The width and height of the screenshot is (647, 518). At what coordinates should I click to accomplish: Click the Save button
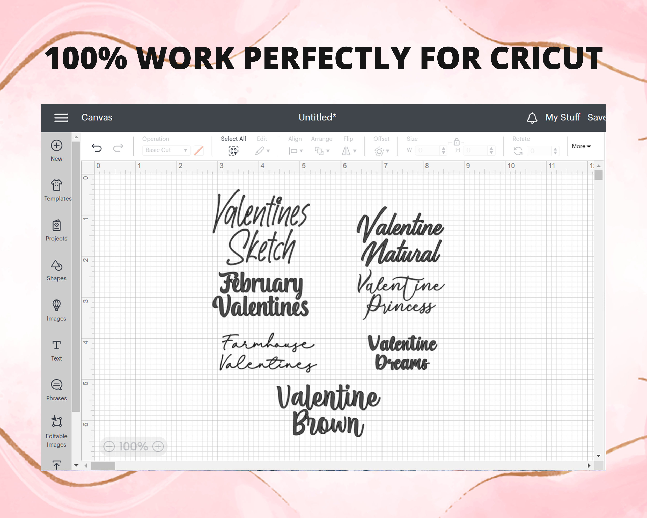pos(597,117)
